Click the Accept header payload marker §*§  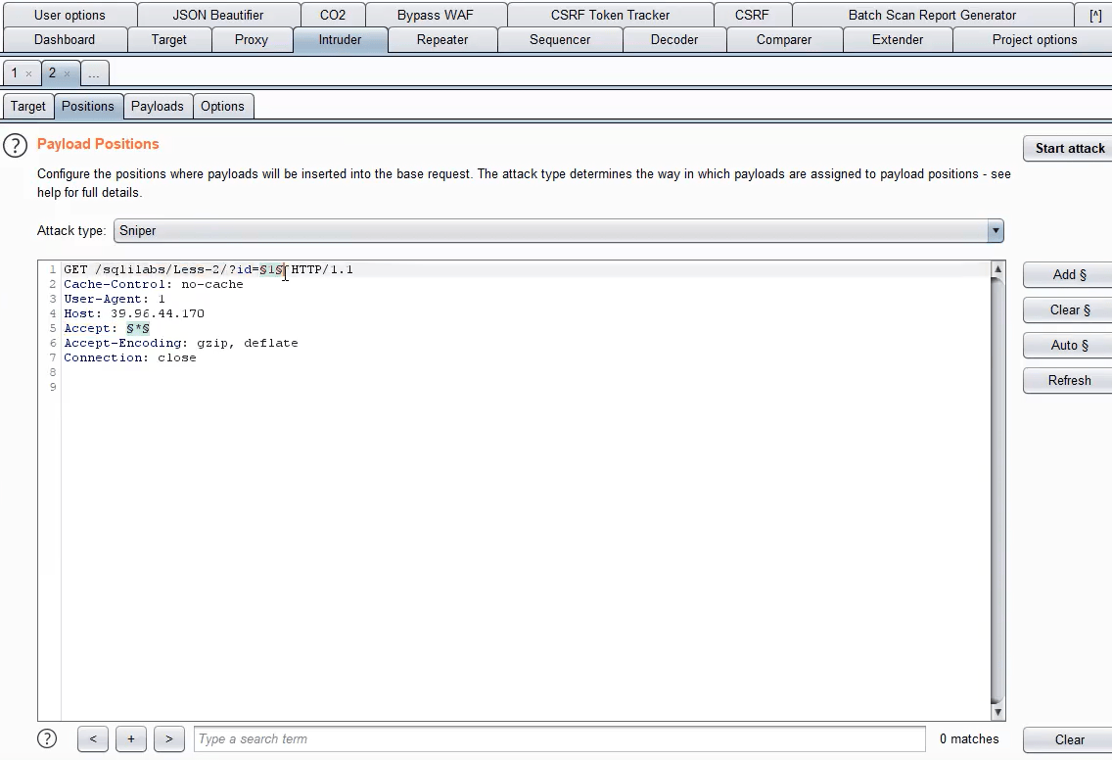click(138, 328)
